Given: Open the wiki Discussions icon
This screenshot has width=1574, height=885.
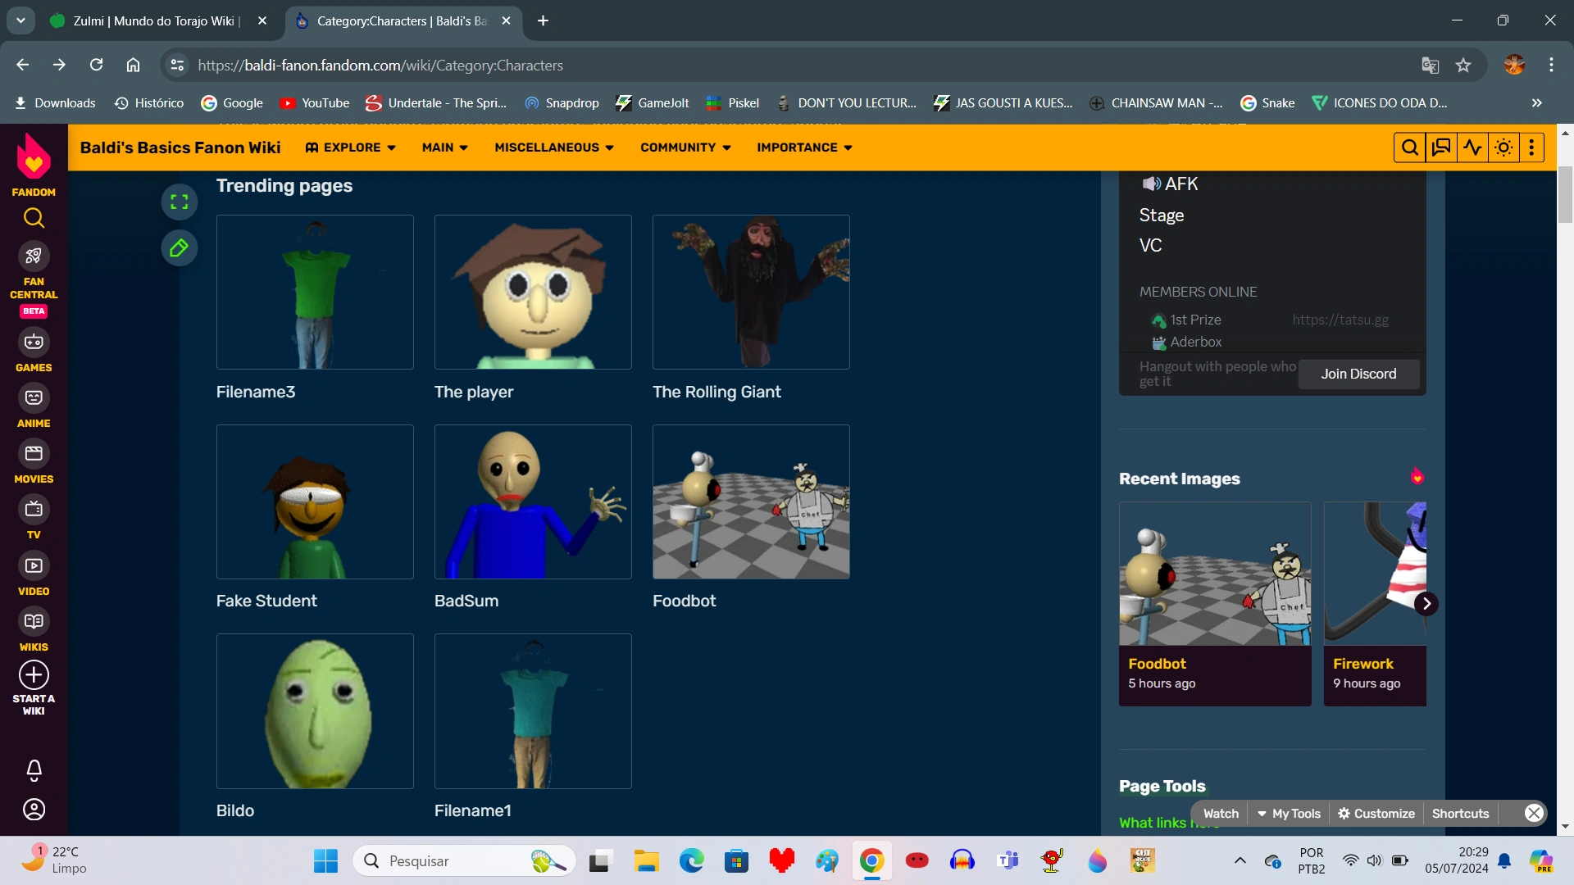Looking at the screenshot, I should (x=1440, y=147).
